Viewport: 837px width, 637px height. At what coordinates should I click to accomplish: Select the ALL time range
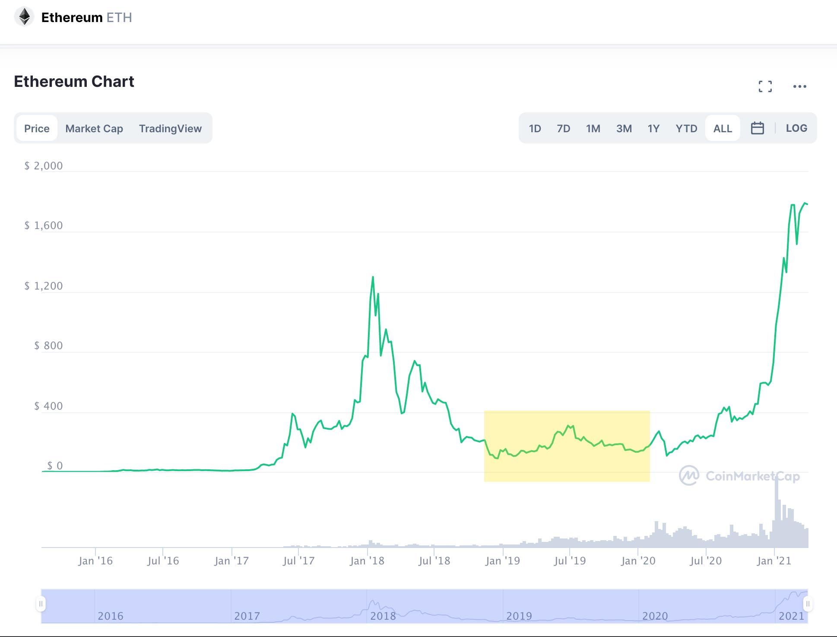point(723,128)
